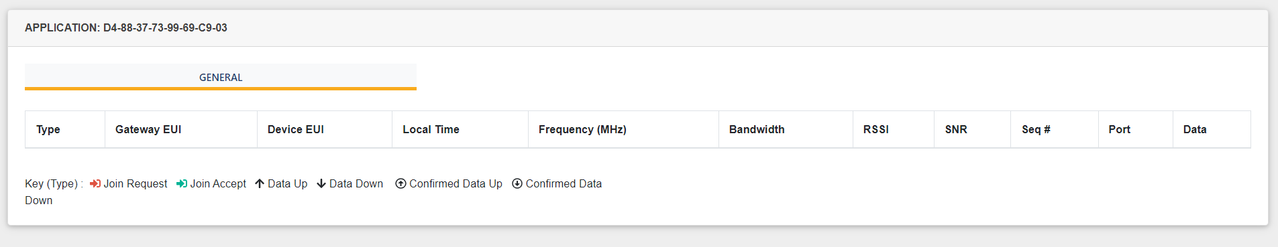Click the Device EUI column header
The height and width of the screenshot is (247, 1278).
click(325, 129)
